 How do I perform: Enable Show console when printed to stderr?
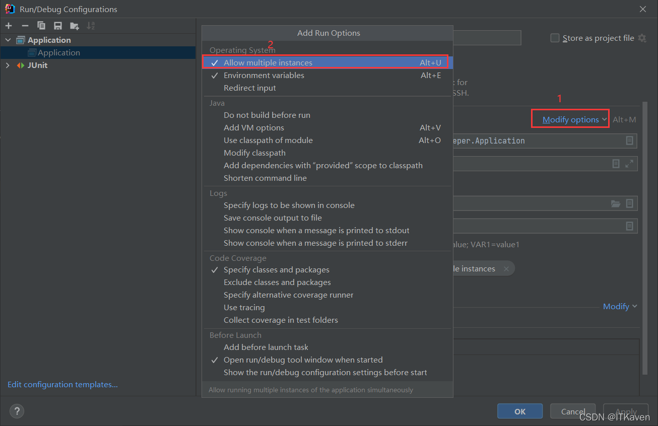pos(327,243)
